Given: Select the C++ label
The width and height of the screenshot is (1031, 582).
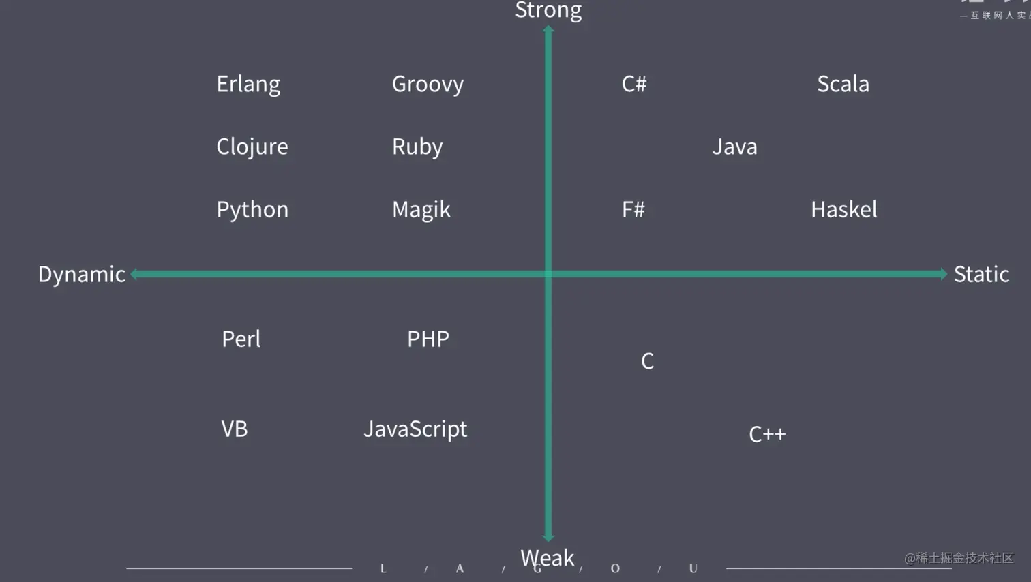Looking at the screenshot, I should [767, 434].
